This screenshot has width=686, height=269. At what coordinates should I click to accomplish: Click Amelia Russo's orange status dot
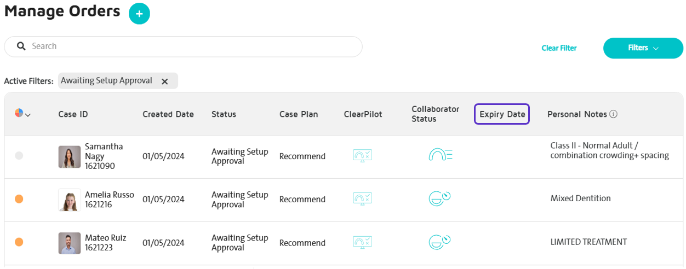[19, 199]
